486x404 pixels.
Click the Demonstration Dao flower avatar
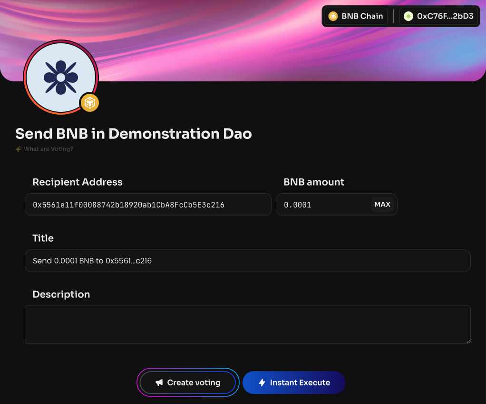click(x=61, y=77)
